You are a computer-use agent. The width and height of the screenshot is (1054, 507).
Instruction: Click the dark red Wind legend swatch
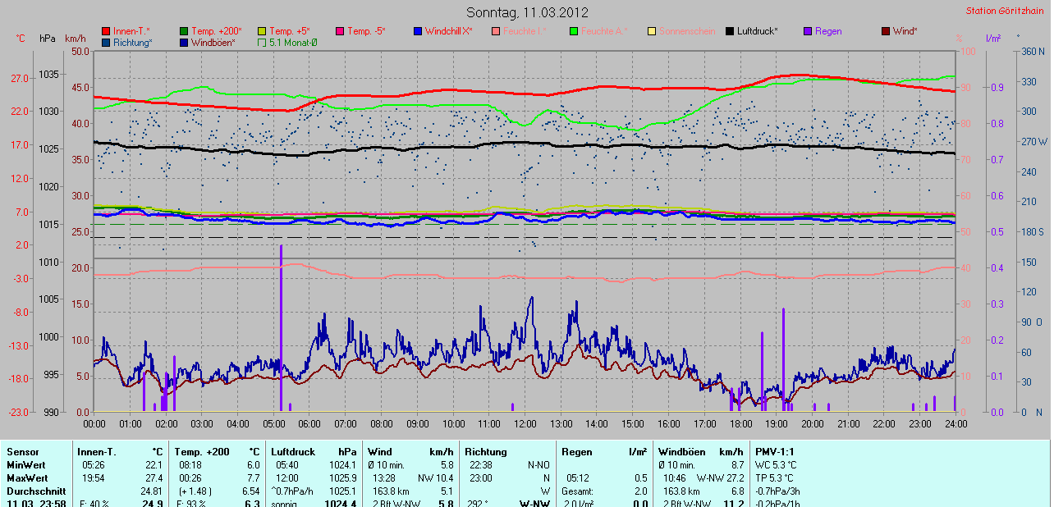pos(886,31)
